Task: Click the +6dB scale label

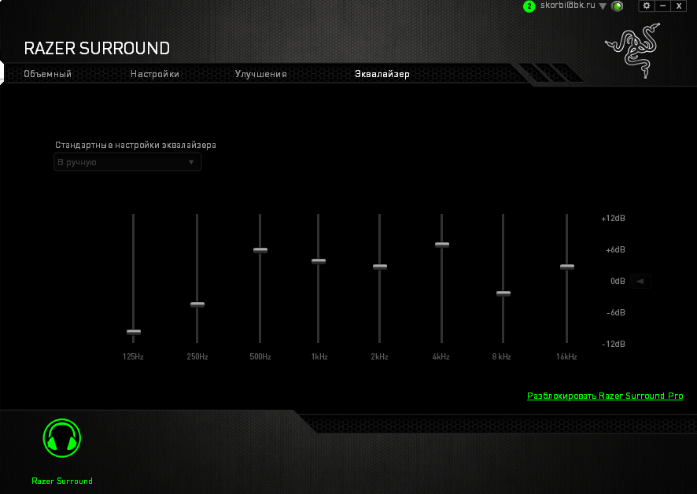Action: pyautogui.click(x=615, y=250)
